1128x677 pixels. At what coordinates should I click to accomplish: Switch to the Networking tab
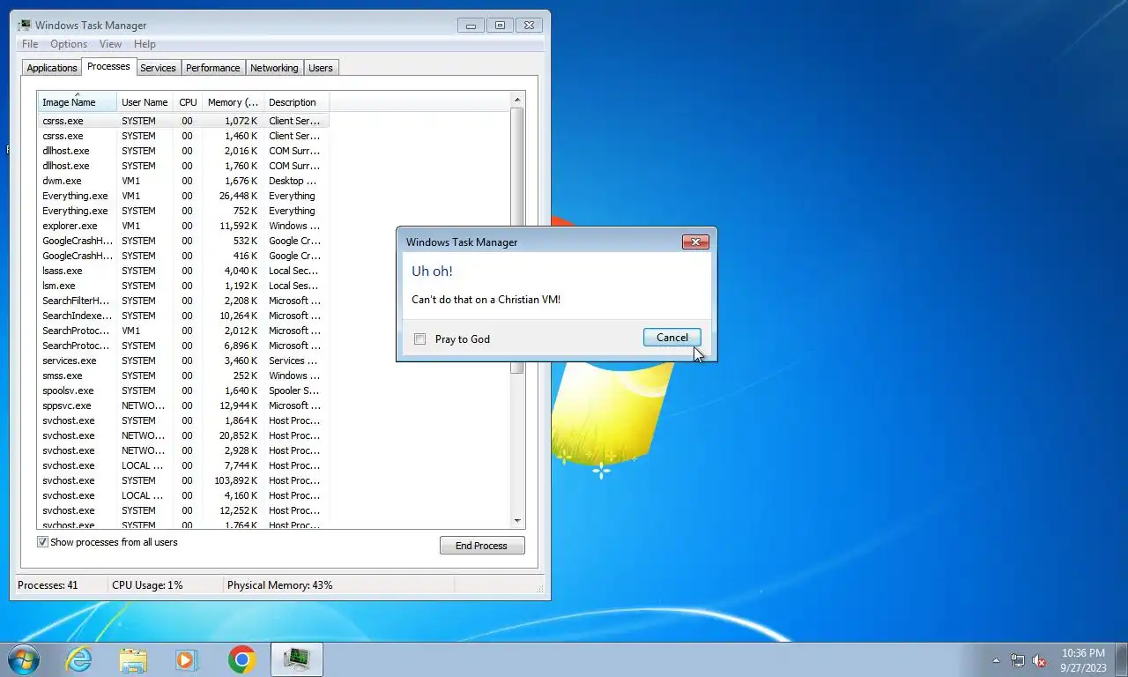[x=274, y=68]
